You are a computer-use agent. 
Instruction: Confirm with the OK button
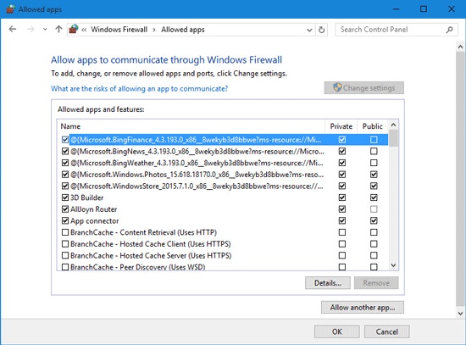point(336,331)
